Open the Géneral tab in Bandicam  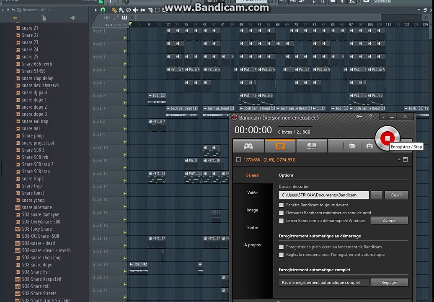(253, 175)
